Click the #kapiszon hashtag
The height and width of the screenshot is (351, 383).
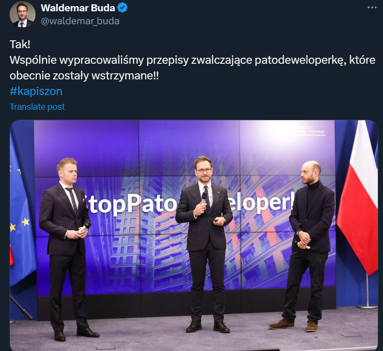36,91
